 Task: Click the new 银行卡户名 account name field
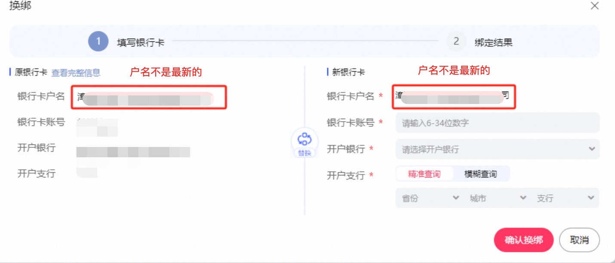pos(455,96)
